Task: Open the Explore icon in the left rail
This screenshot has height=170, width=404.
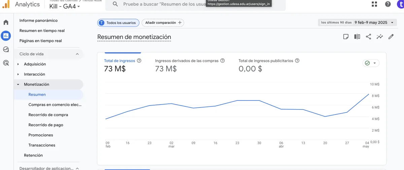Action: click(x=6, y=49)
